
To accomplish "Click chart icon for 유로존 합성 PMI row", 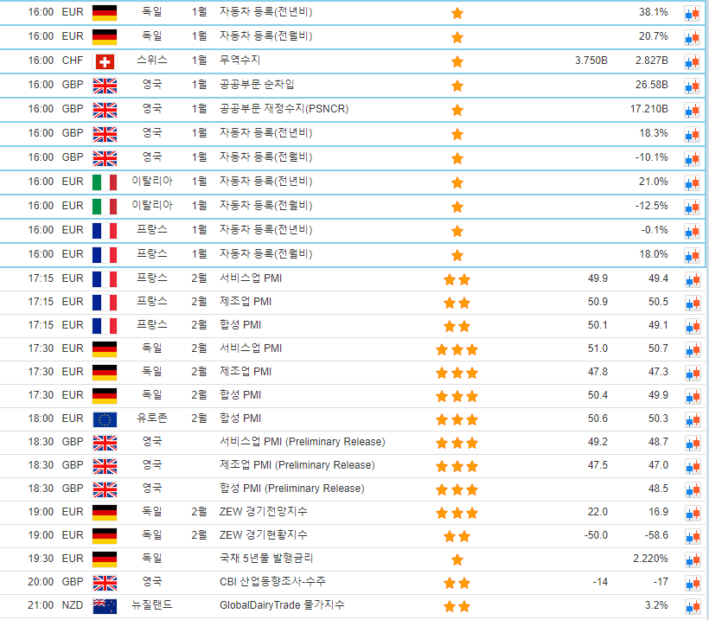I will pos(692,419).
